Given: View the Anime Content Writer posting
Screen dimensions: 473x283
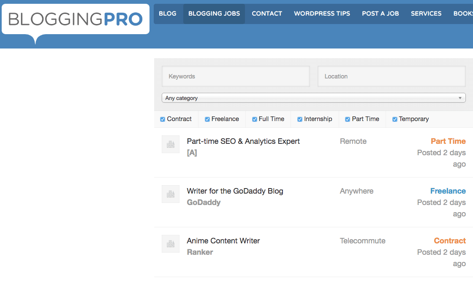Looking at the screenshot, I should [223, 241].
